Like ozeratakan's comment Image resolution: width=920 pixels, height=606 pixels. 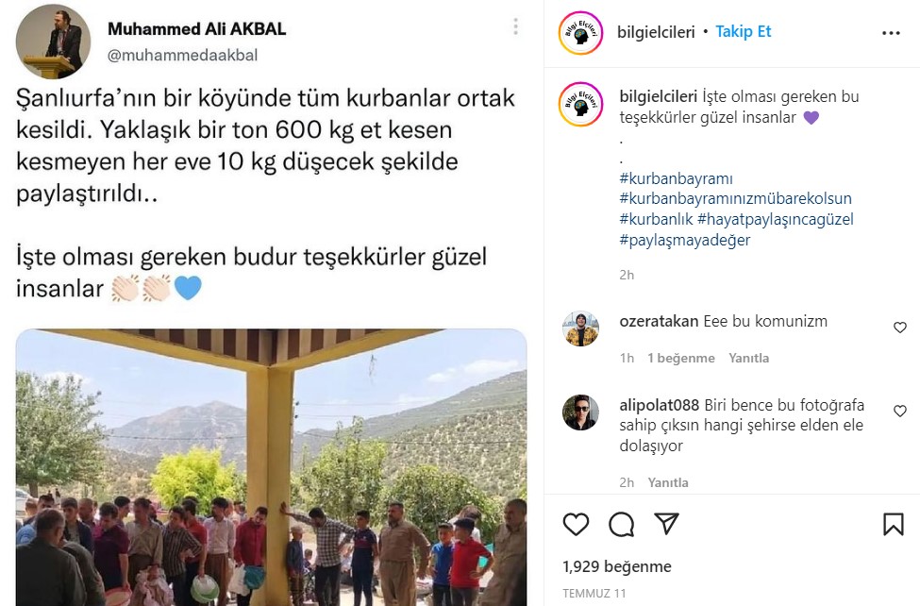tap(900, 328)
